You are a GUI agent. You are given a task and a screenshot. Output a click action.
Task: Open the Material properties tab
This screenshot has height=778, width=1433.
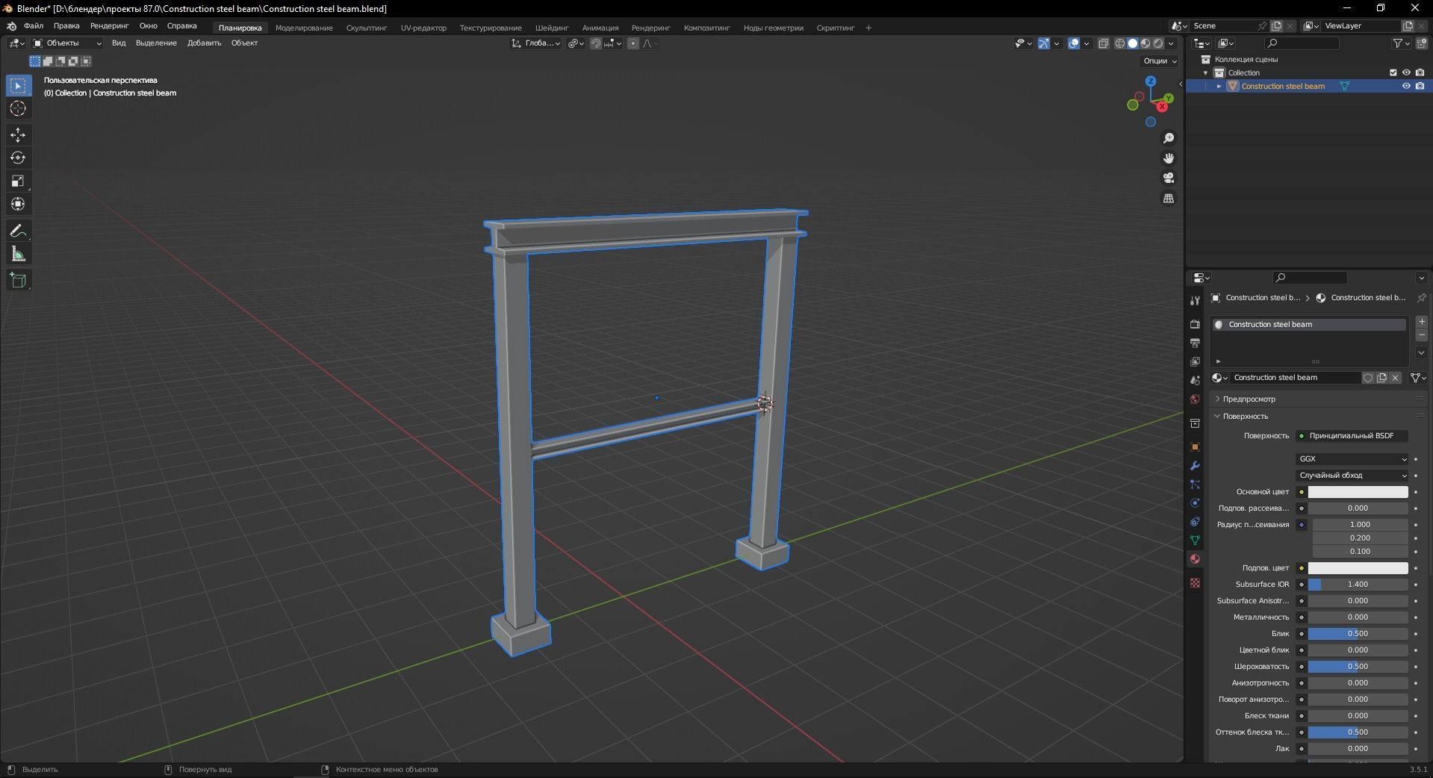point(1194,558)
